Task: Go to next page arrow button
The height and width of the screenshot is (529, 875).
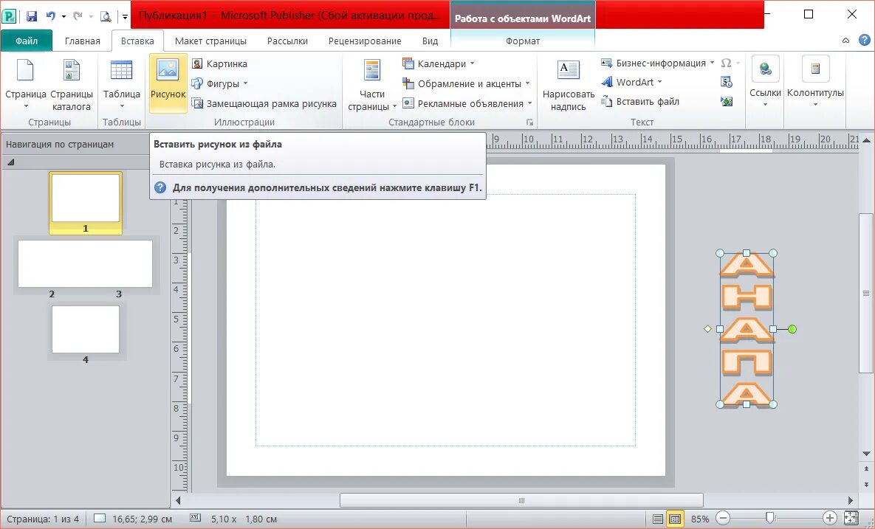Action: [x=866, y=485]
